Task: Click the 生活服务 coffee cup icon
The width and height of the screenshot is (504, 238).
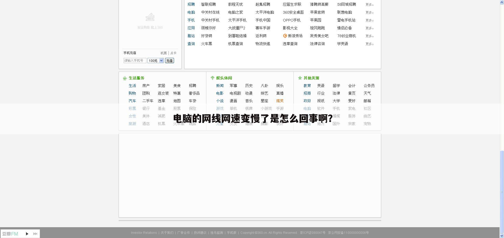Action: [125, 78]
